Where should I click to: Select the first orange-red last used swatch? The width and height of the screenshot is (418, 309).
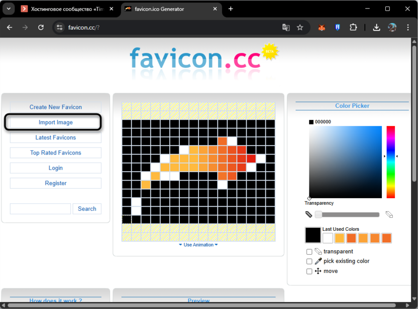(x=351, y=238)
